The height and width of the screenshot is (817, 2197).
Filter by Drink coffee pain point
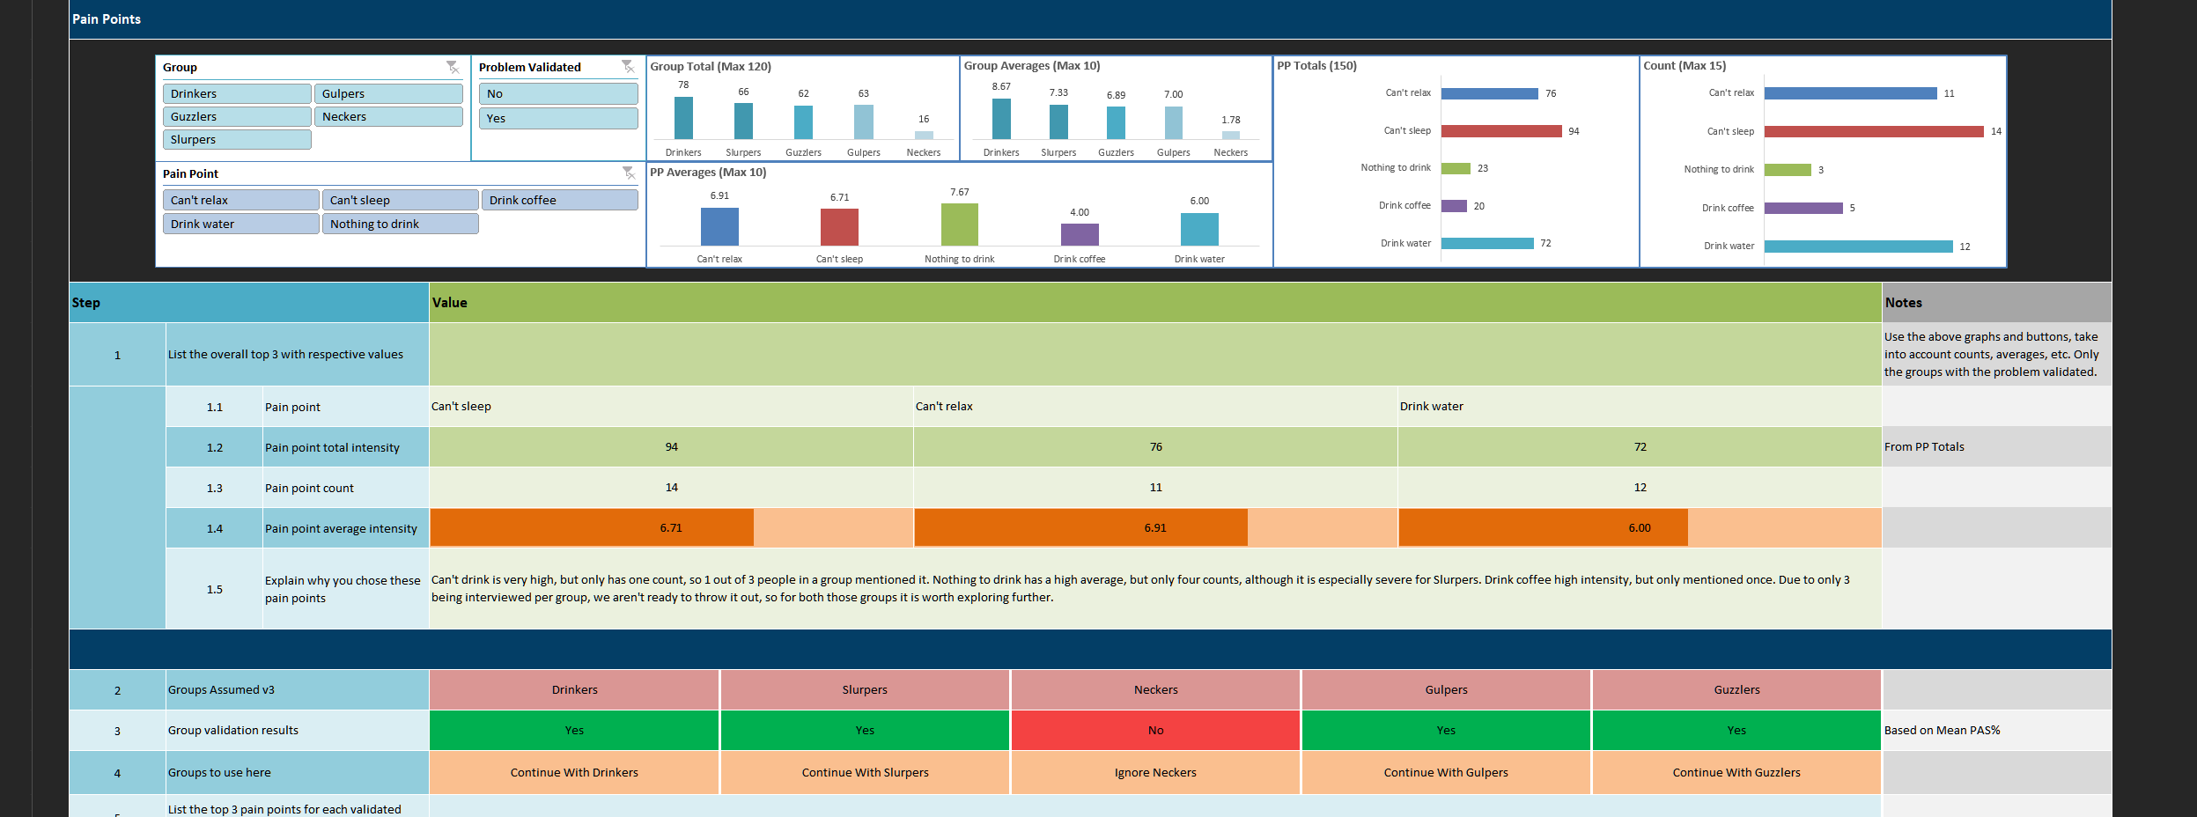coord(560,200)
